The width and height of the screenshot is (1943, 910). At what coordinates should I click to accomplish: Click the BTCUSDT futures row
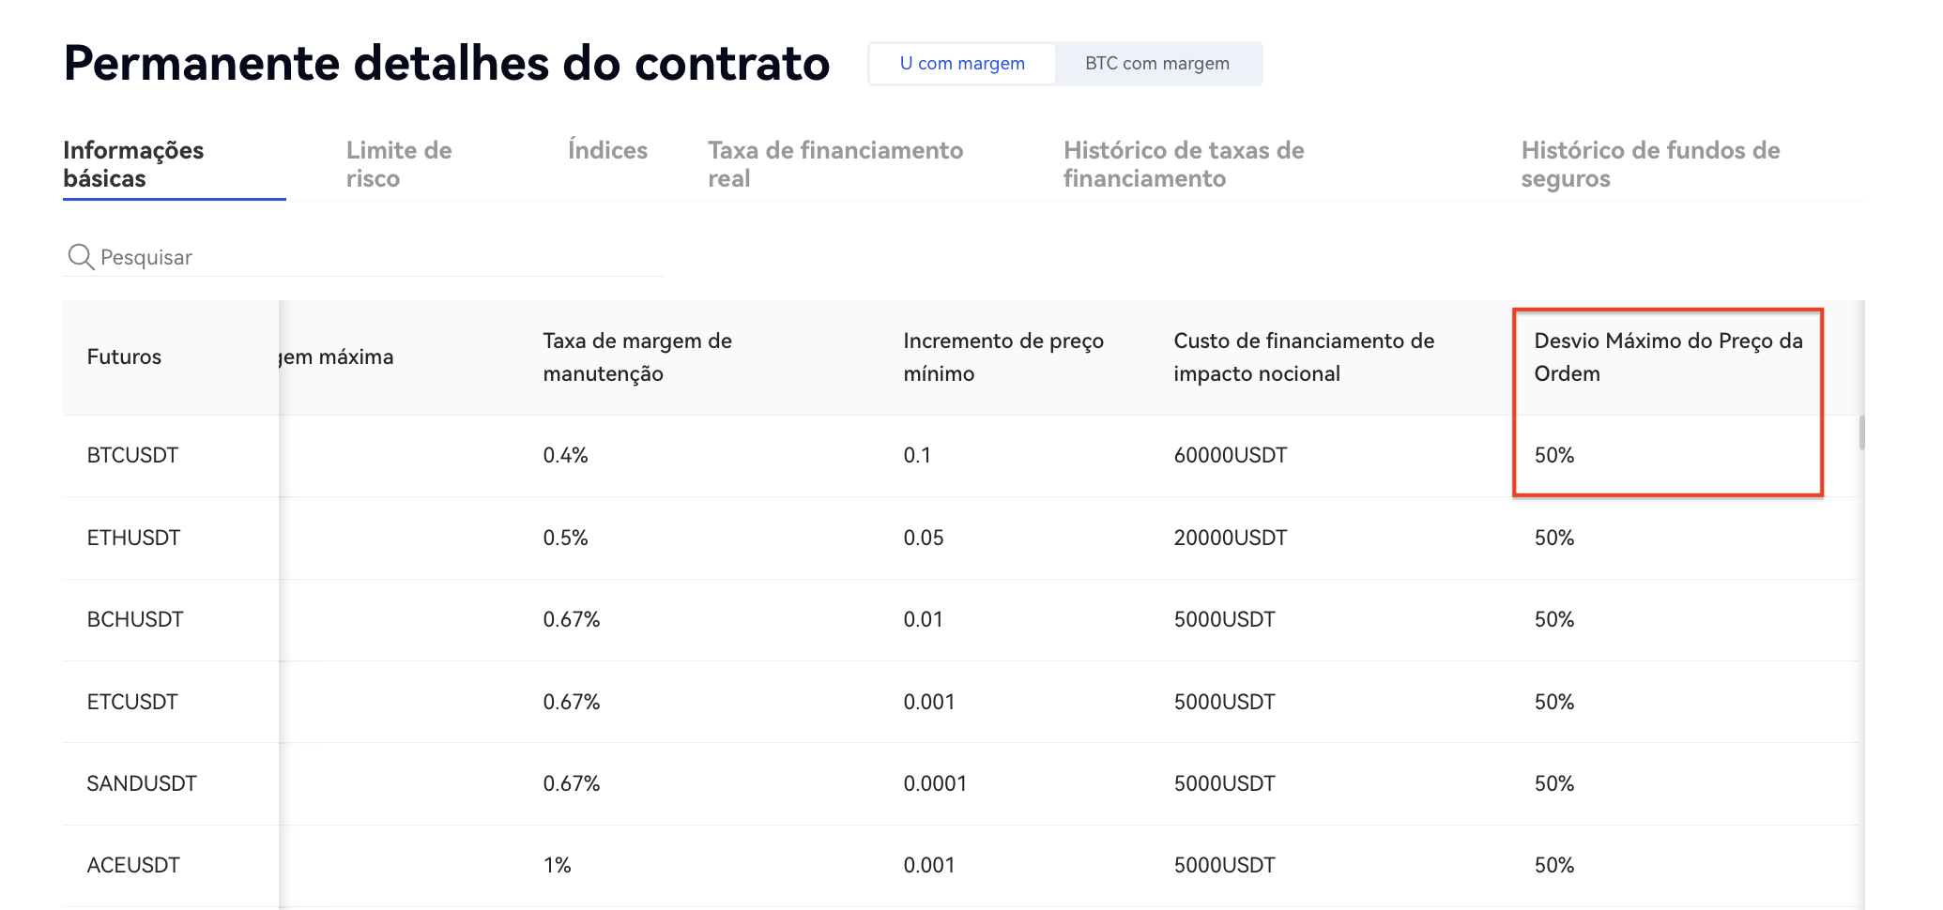pos(132,456)
